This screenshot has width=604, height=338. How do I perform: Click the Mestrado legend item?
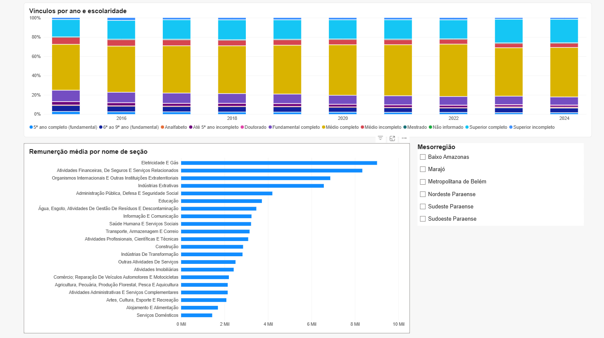coord(415,127)
